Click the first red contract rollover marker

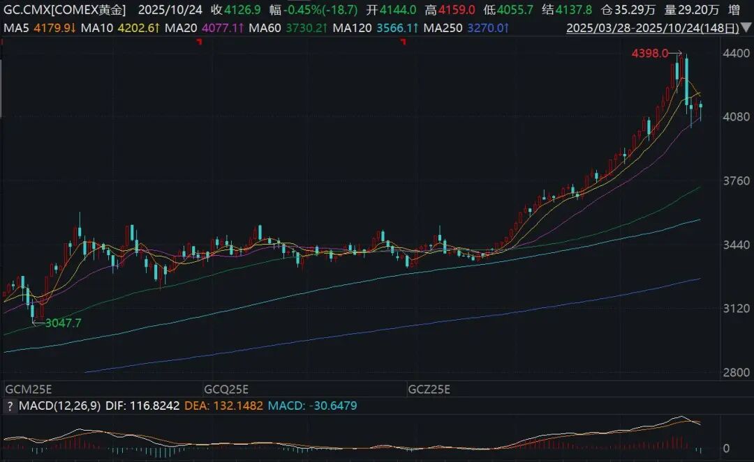click(199, 43)
